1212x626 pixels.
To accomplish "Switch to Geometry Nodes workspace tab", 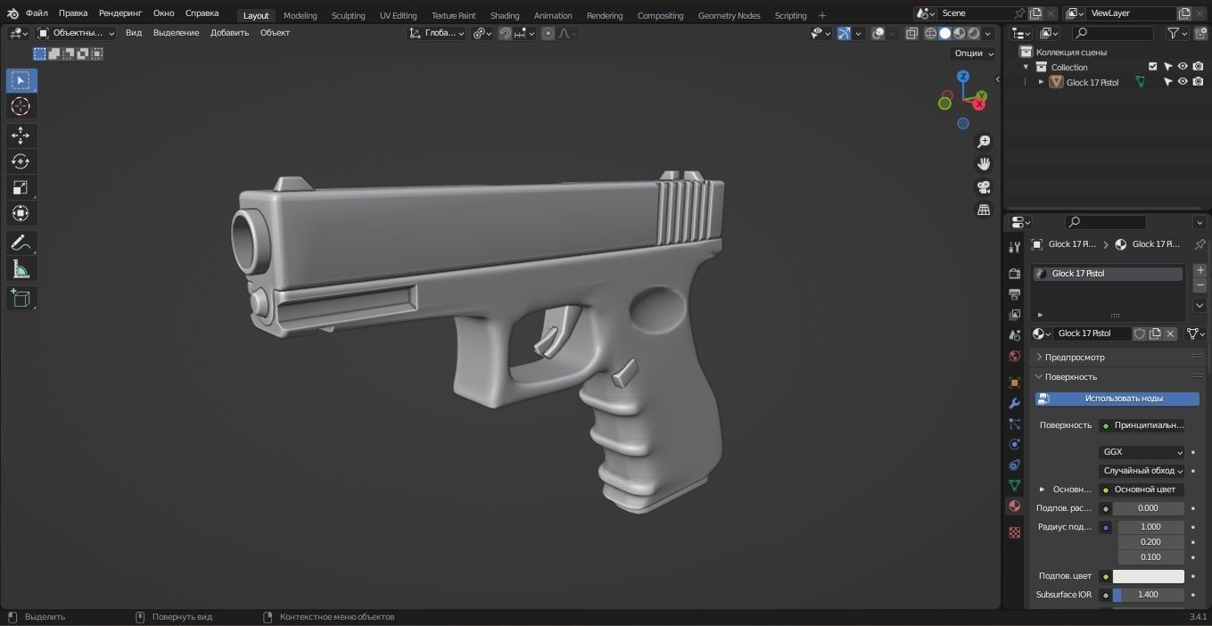I will (729, 15).
